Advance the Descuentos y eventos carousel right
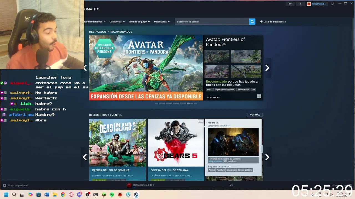Screen dimensions: 355x199 [267, 157]
